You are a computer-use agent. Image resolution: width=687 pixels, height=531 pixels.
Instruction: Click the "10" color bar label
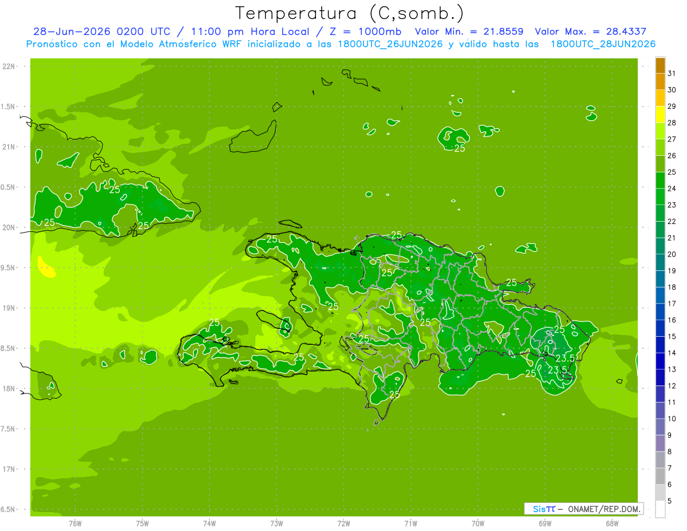(672, 419)
